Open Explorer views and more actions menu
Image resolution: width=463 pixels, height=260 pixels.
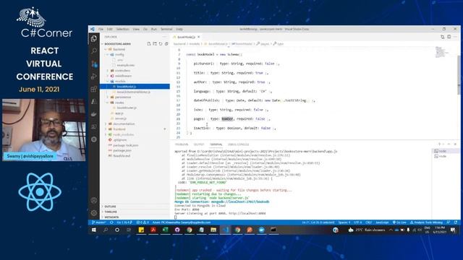[x=164, y=37]
